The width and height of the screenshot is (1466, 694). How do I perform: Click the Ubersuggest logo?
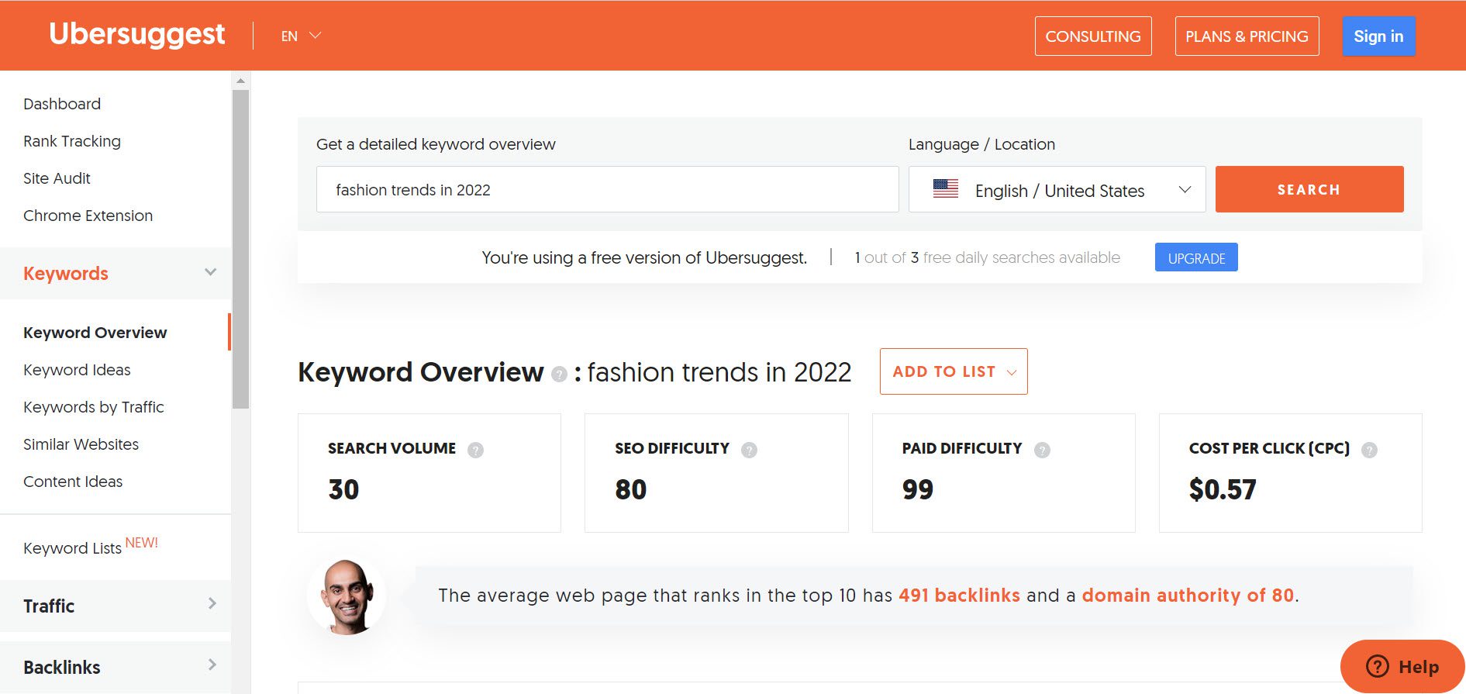(x=137, y=34)
